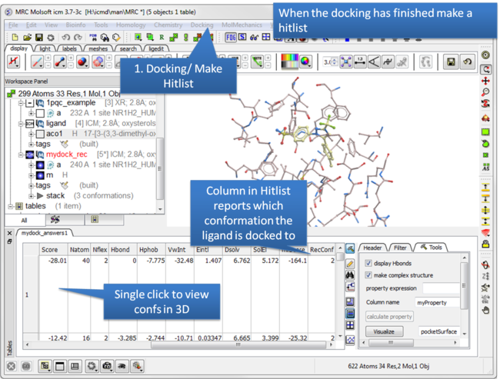Open the Docking menu
This screenshot has width=500, height=379.
(x=202, y=25)
